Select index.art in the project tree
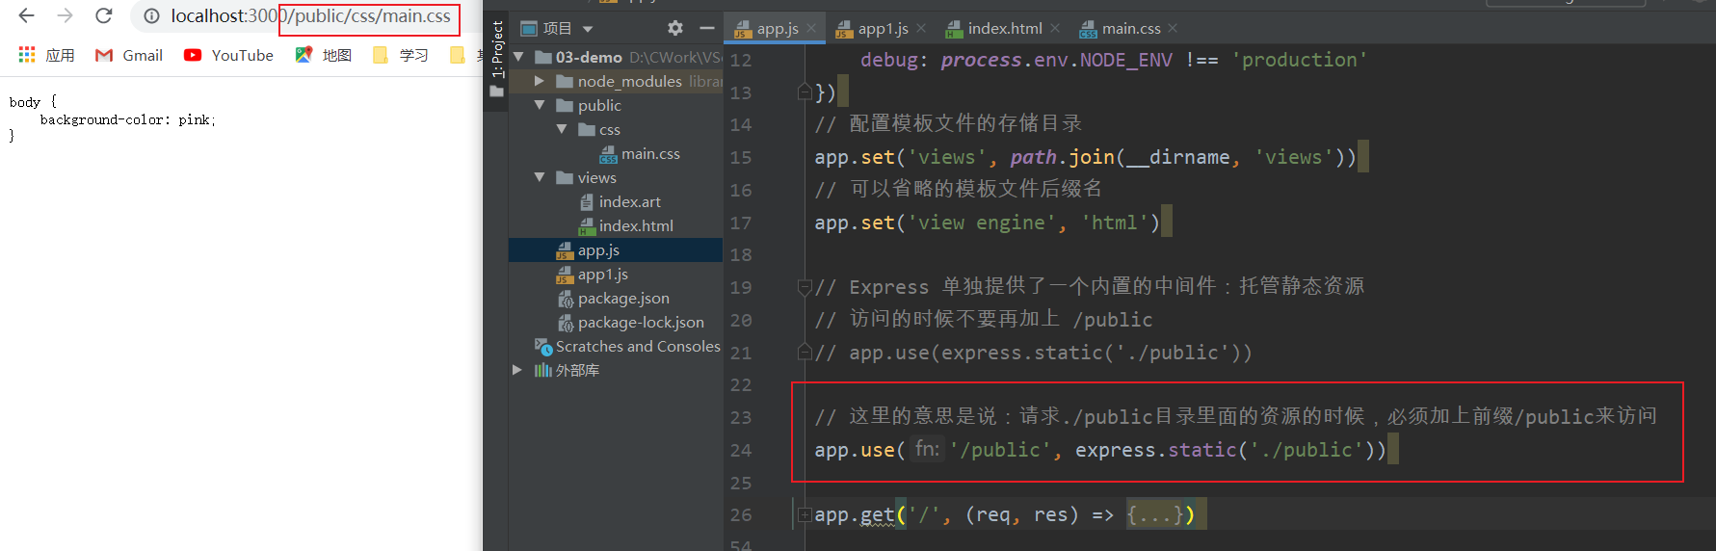Image resolution: width=1716 pixels, height=551 pixels. tap(630, 201)
